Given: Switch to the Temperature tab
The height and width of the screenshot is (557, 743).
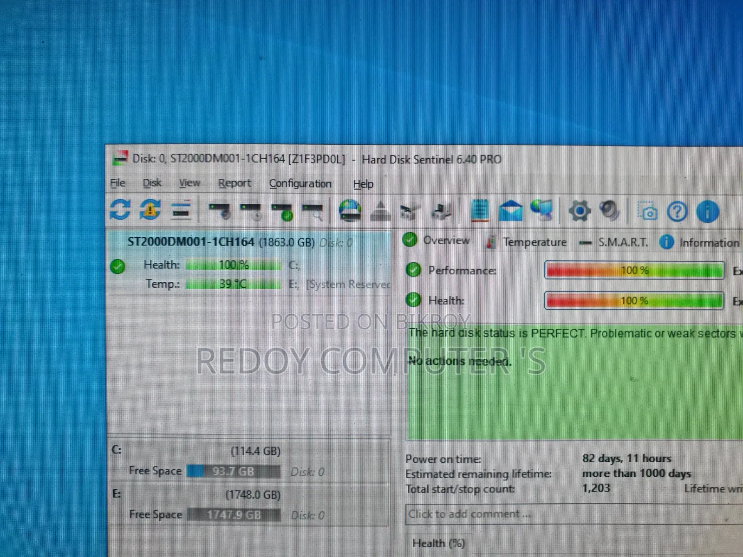Looking at the screenshot, I should tap(526, 242).
